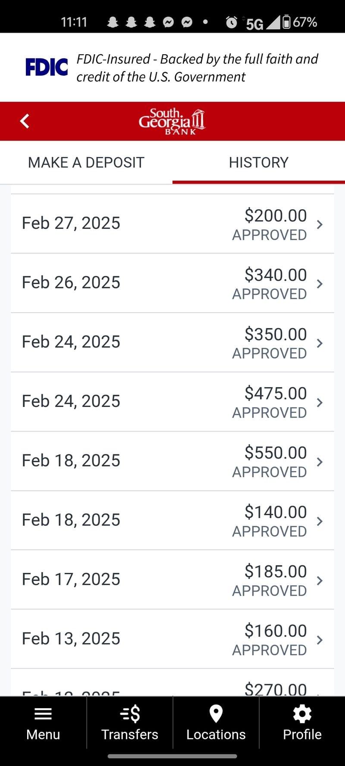This screenshot has width=345, height=766.
Task: Tap the alarm clock status icon
Action: tap(232, 22)
